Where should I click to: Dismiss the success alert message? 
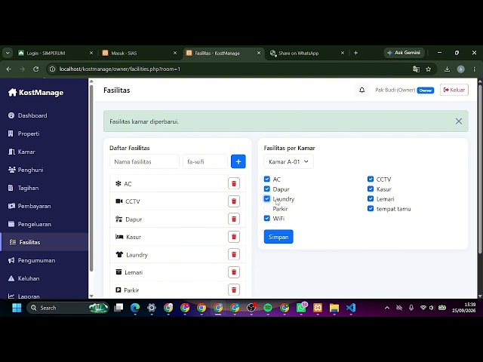click(459, 121)
